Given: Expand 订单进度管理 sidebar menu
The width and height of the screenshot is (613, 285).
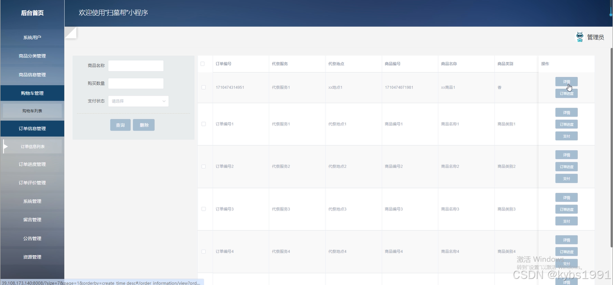Looking at the screenshot, I should click(32, 164).
